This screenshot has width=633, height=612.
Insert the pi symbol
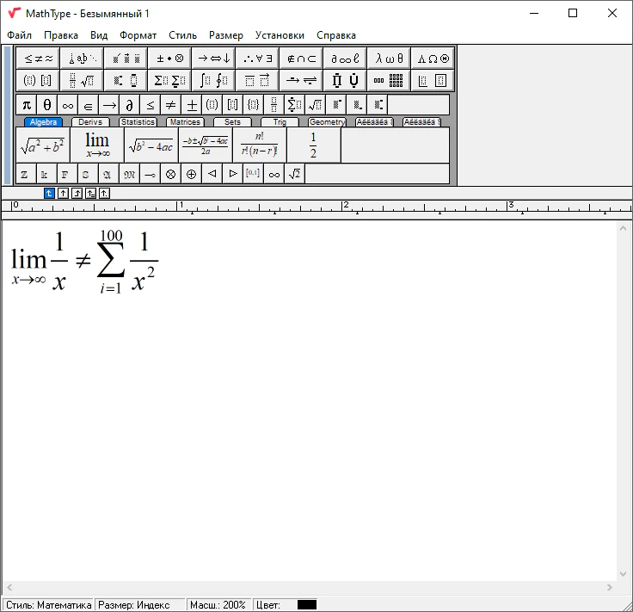click(27, 105)
